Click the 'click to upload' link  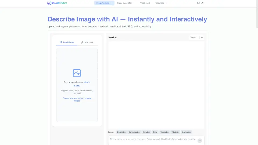tap(82, 84)
